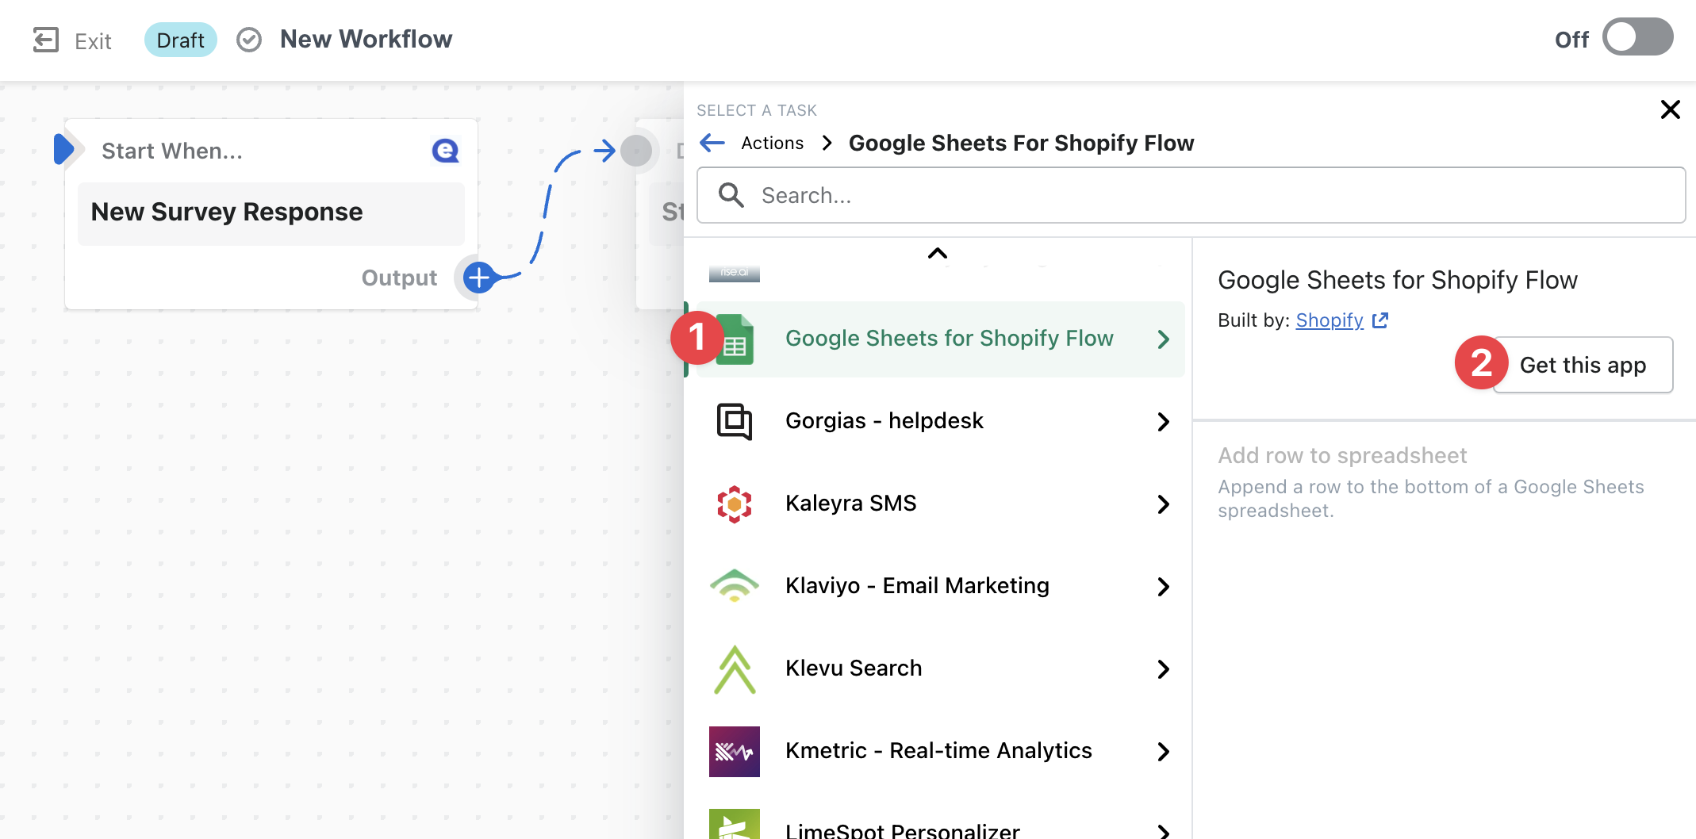
Task: Click the Klevu Search green logo
Action: click(735, 669)
